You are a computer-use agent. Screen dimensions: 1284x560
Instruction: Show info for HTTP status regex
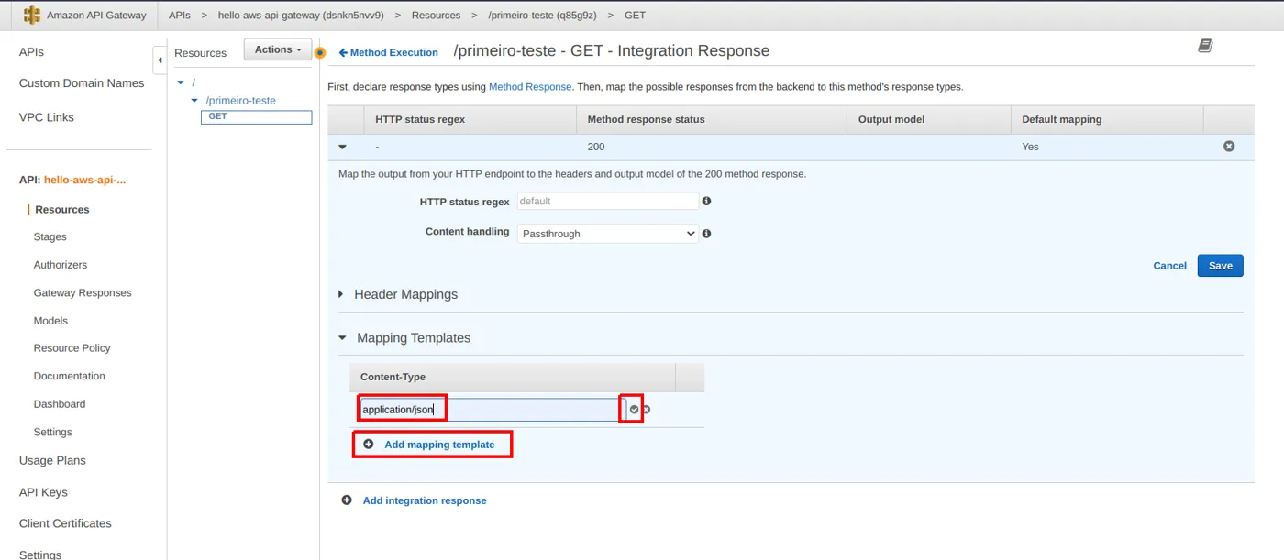(x=706, y=201)
